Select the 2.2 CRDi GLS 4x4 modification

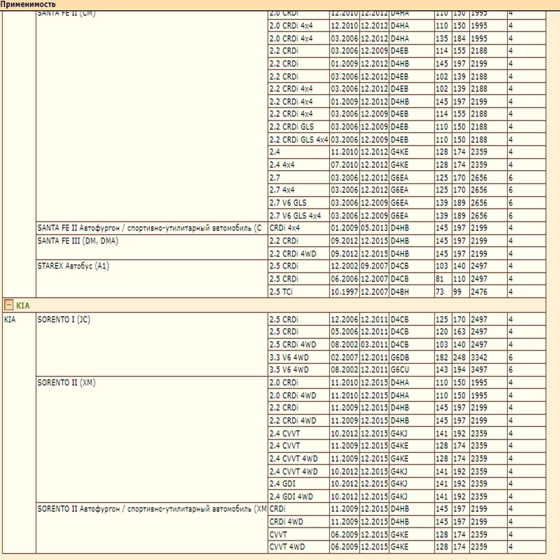click(x=298, y=140)
